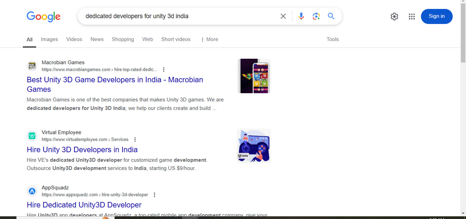Switch to the Images tab
This screenshot has height=219, width=466.
pyautogui.click(x=49, y=39)
